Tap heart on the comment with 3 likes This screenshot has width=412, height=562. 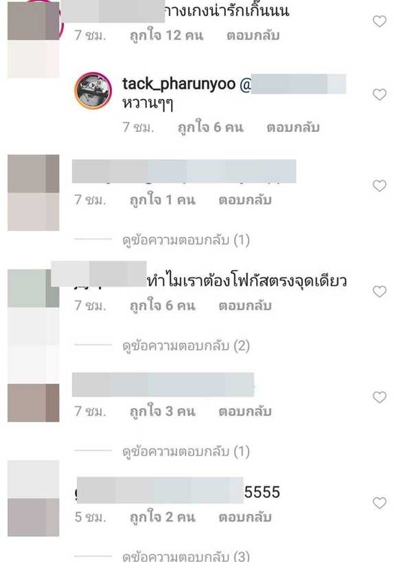click(380, 397)
